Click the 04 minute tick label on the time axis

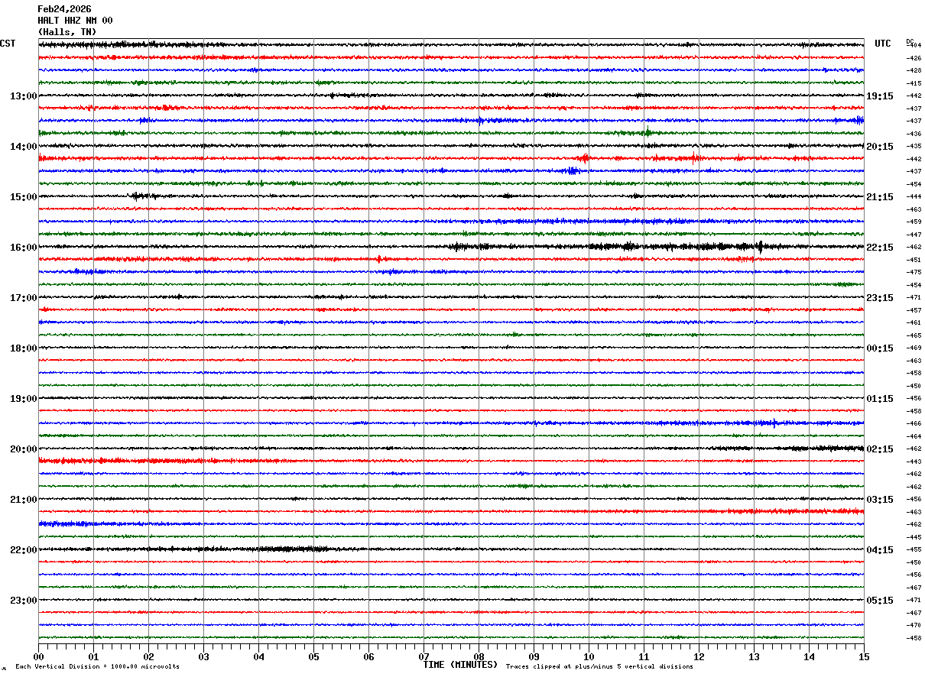coord(258,656)
